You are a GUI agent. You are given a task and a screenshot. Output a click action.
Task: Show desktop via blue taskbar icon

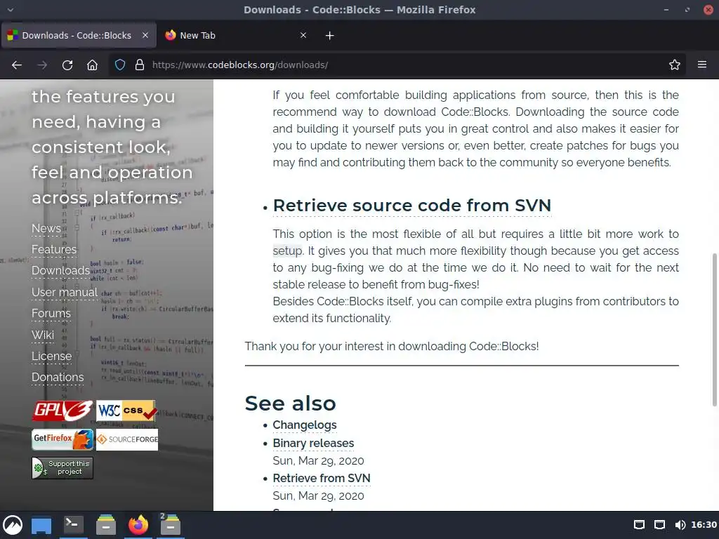click(x=41, y=525)
